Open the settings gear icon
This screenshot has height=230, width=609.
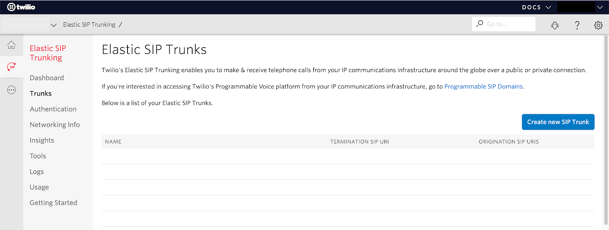pyautogui.click(x=598, y=25)
